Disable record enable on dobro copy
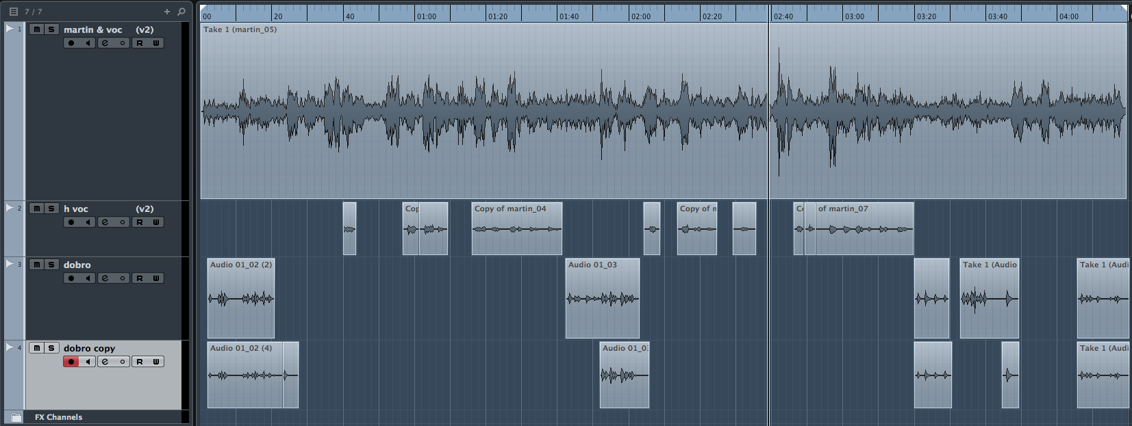 71,362
